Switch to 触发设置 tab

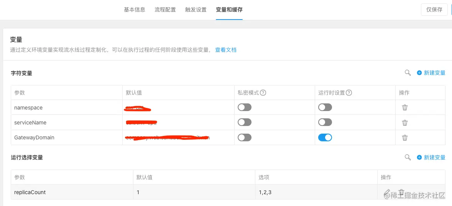196,10
